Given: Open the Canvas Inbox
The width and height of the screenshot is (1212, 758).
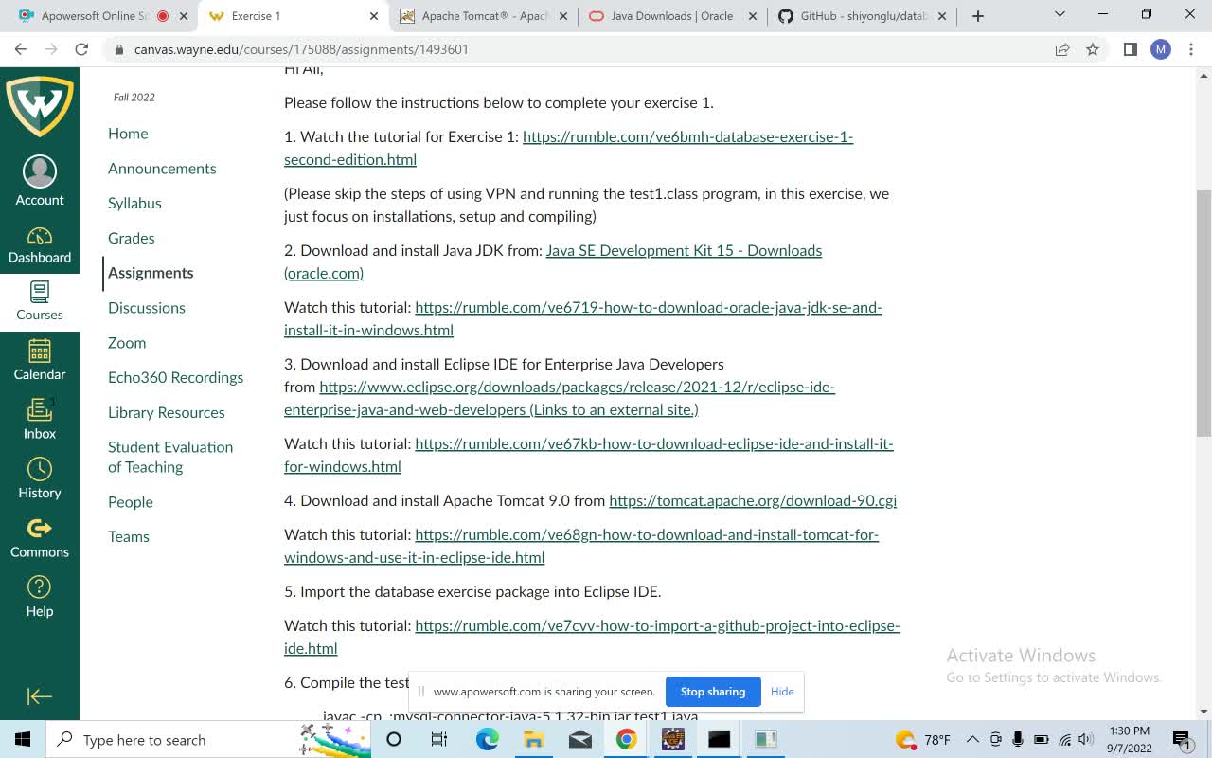Looking at the screenshot, I should pyautogui.click(x=40, y=420).
